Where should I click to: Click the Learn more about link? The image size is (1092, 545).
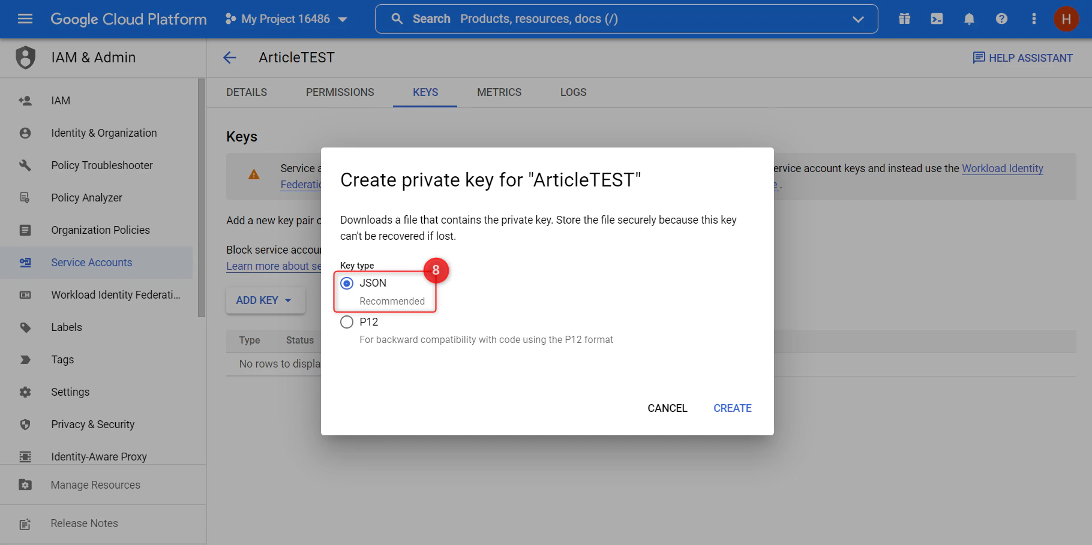pyautogui.click(x=274, y=266)
